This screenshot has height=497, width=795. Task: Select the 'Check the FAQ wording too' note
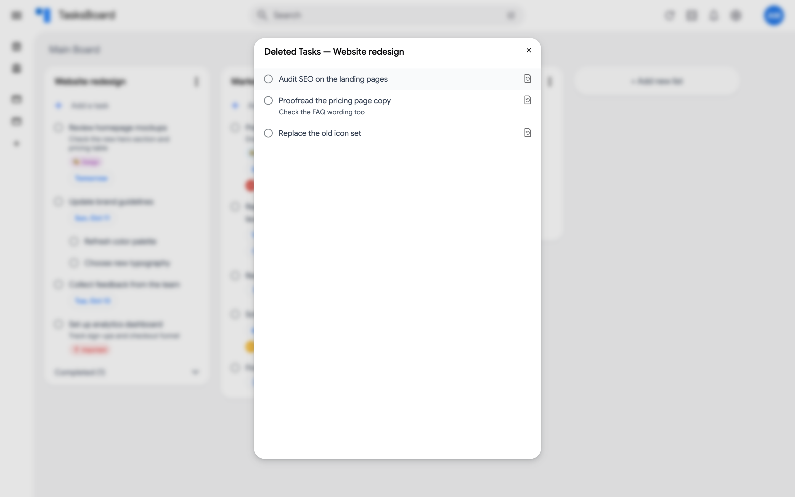click(x=322, y=112)
